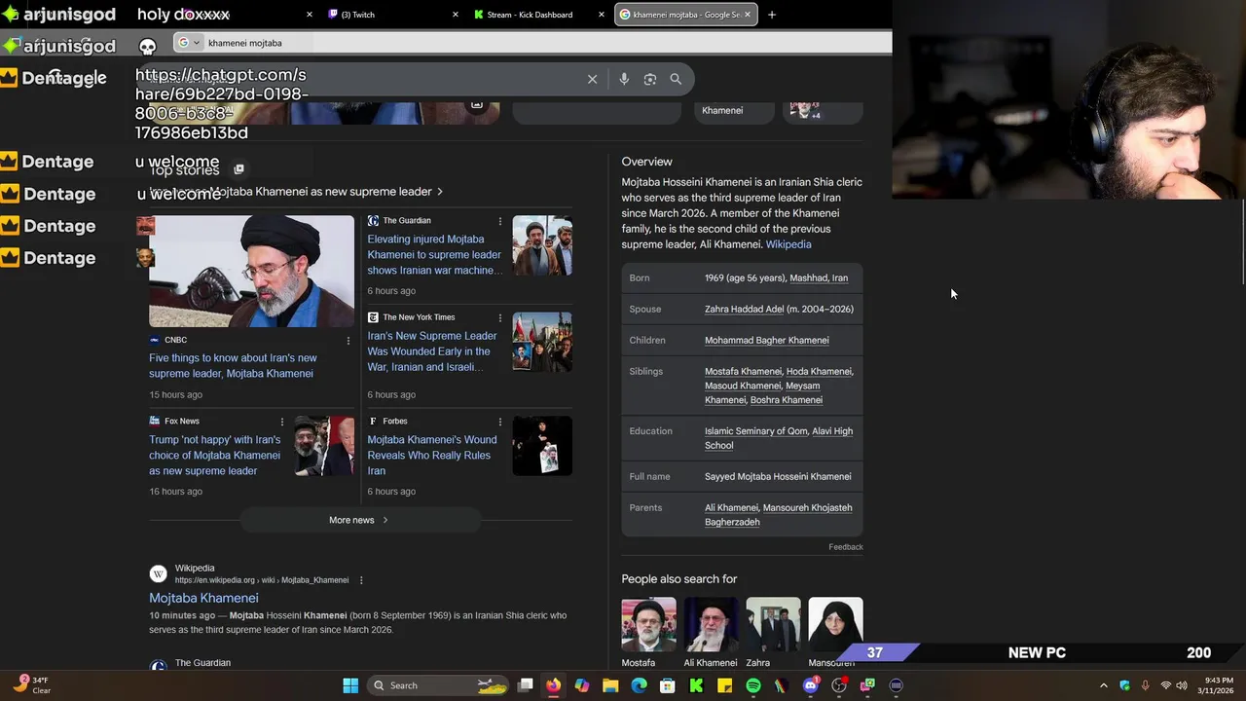
Task: Open Firefox from the taskbar
Action: (553, 685)
